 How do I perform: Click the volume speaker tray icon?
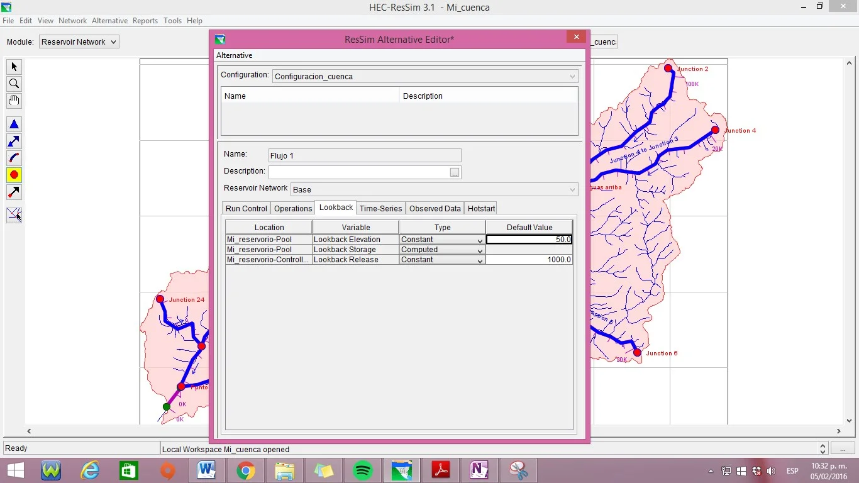pyautogui.click(x=772, y=471)
